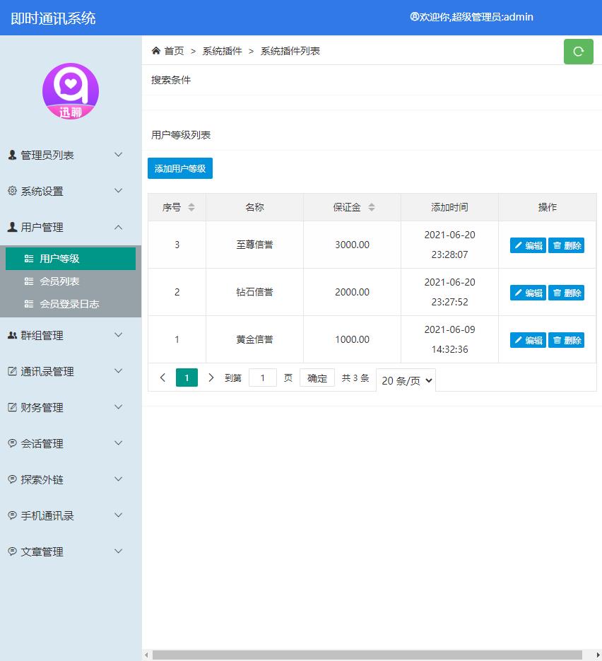
Task: Edit the 钻石信誉 level row
Action: tap(528, 293)
